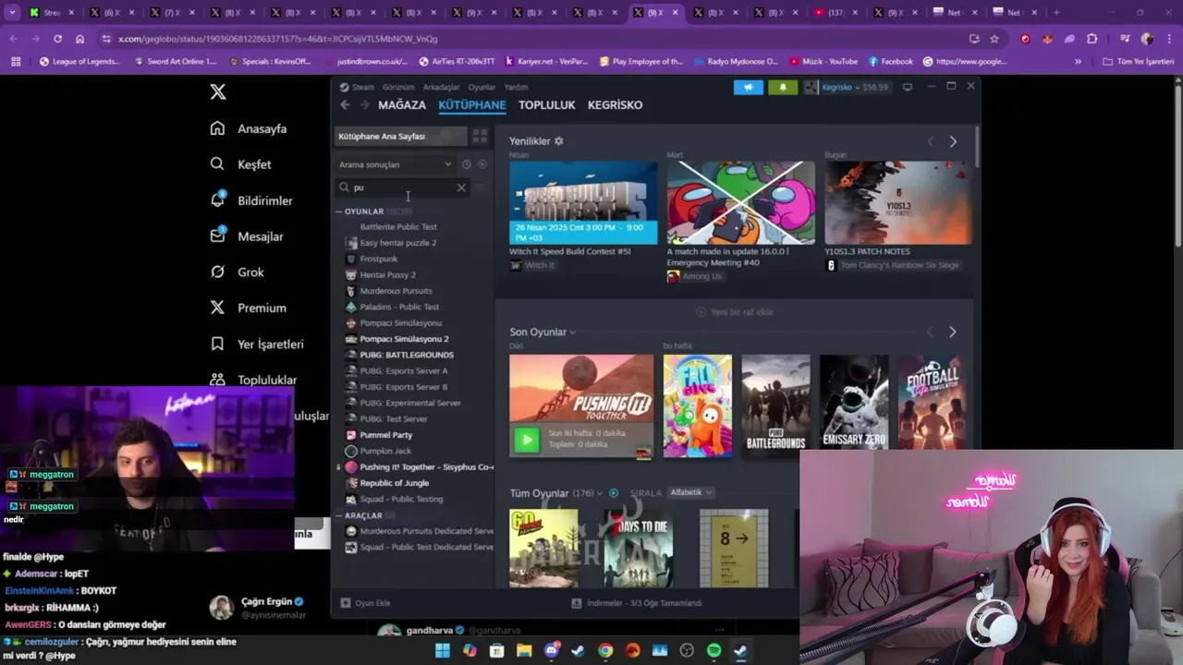Open Yenilikler settings gear

click(558, 141)
